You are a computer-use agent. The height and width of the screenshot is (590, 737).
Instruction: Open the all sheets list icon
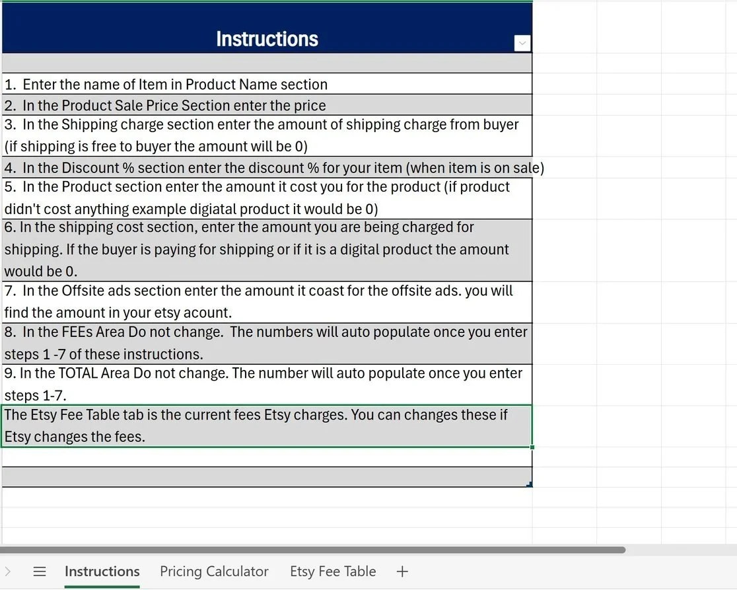click(40, 572)
